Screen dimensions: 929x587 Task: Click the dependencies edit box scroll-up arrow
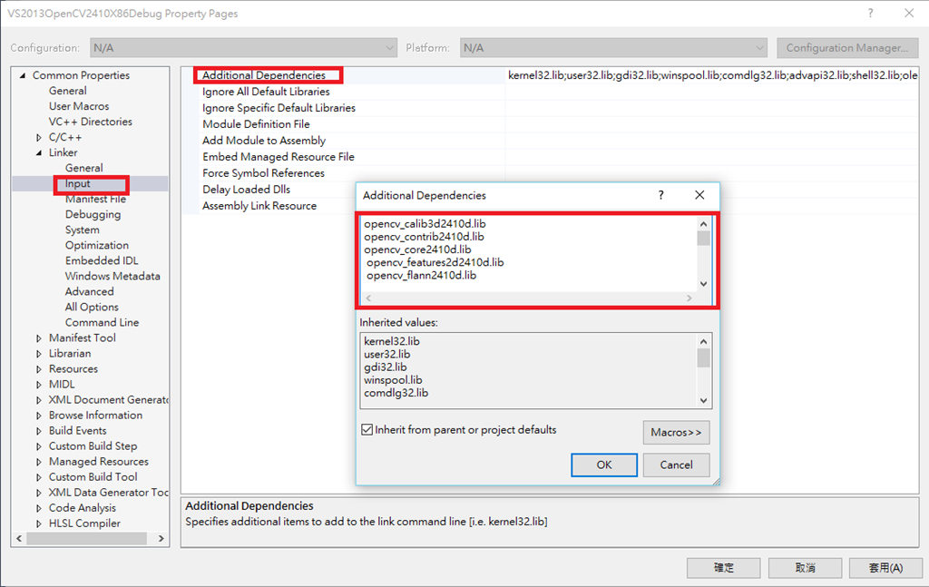coord(703,224)
